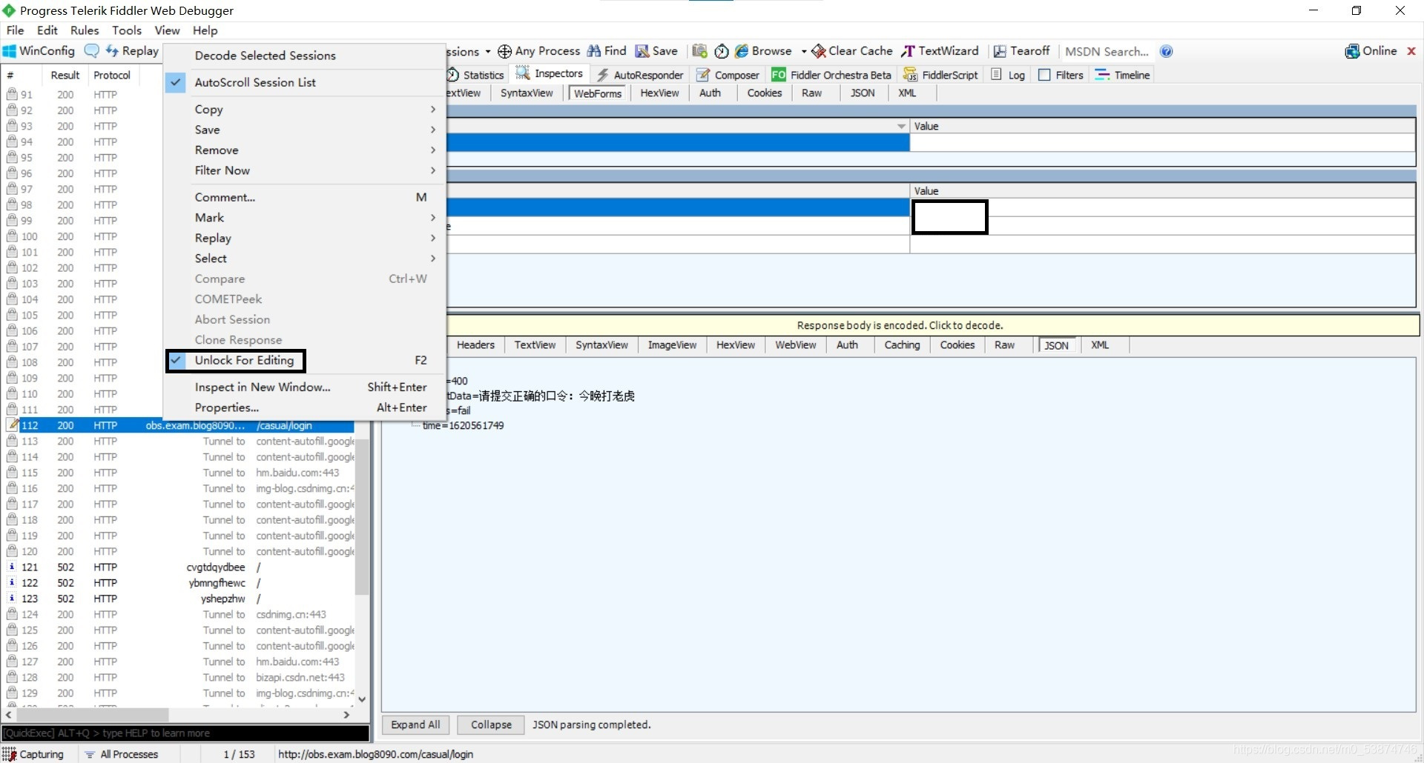Select session 121 cvgtdqydbee row
This screenshot has width=1424, height=763.
point(178,567)
